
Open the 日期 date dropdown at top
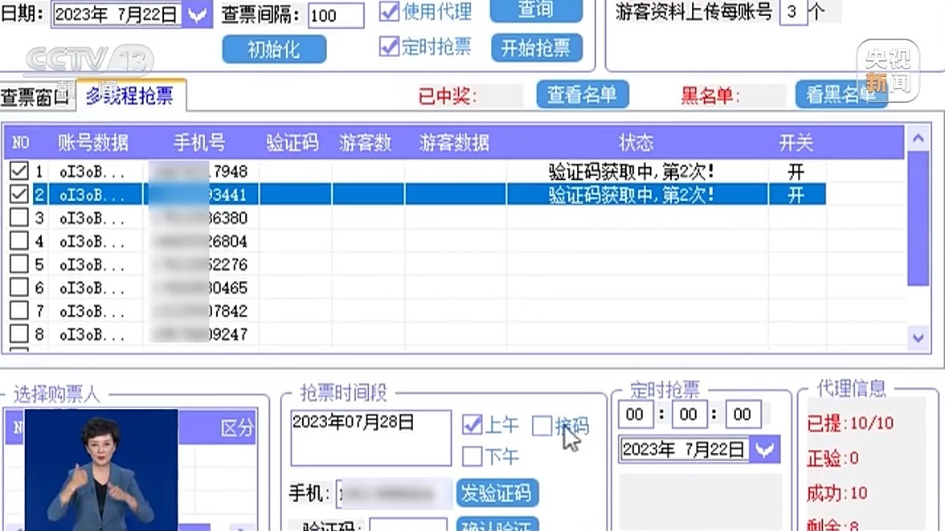(197, 14)
